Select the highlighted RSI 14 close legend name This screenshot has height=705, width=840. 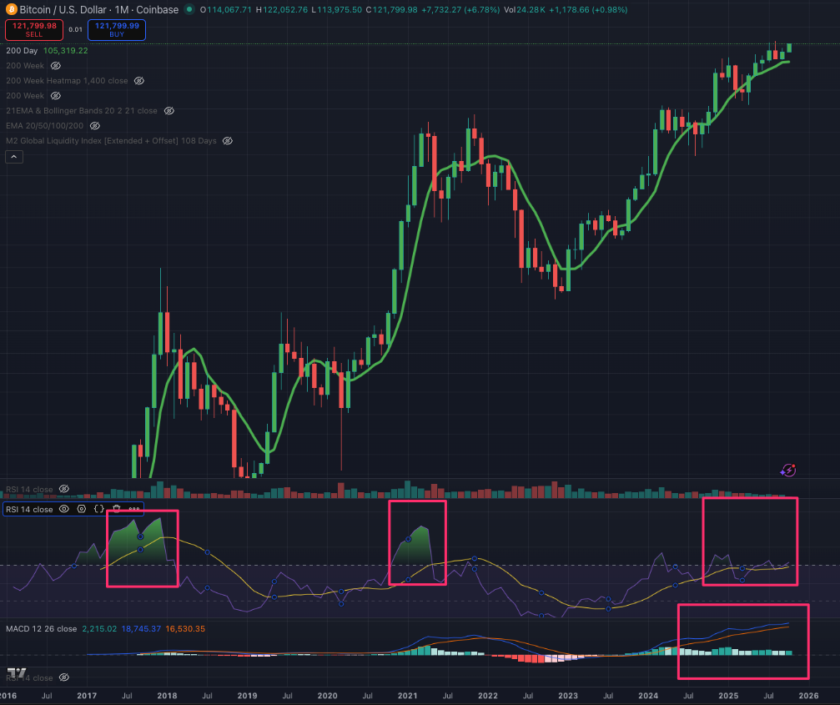(29, 509)
